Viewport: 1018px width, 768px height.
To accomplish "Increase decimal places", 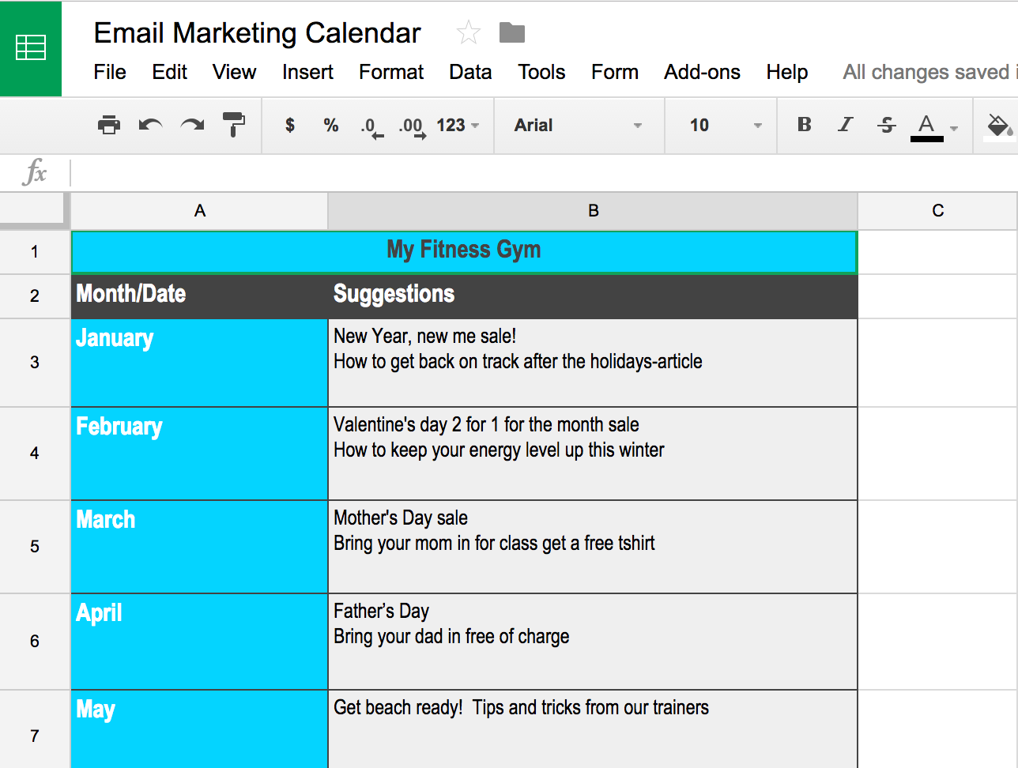I will point(413,126).
